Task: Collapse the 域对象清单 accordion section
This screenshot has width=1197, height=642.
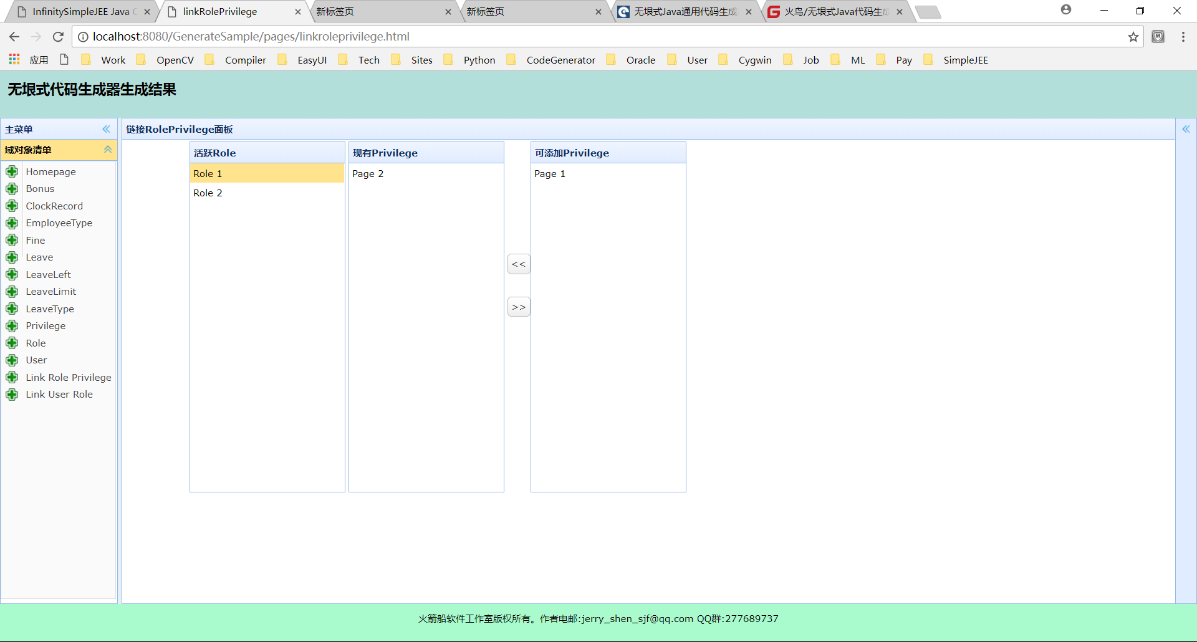Action: [108, 150]
